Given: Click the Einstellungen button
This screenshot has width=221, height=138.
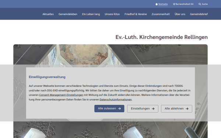Looking at the screenshot, I should tap(143, 109).
